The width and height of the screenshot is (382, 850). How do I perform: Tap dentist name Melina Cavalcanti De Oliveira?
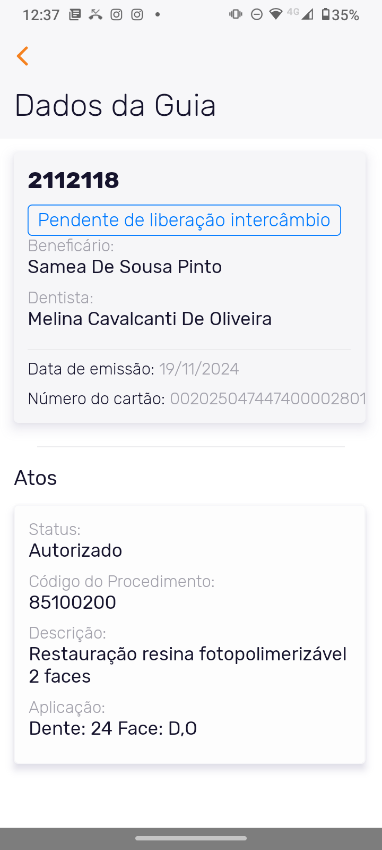click(x=150, y=319)
